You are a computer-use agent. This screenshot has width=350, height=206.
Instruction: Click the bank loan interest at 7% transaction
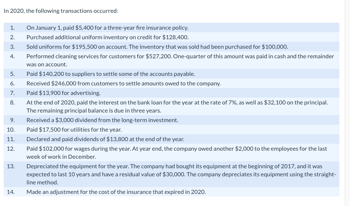177,106
